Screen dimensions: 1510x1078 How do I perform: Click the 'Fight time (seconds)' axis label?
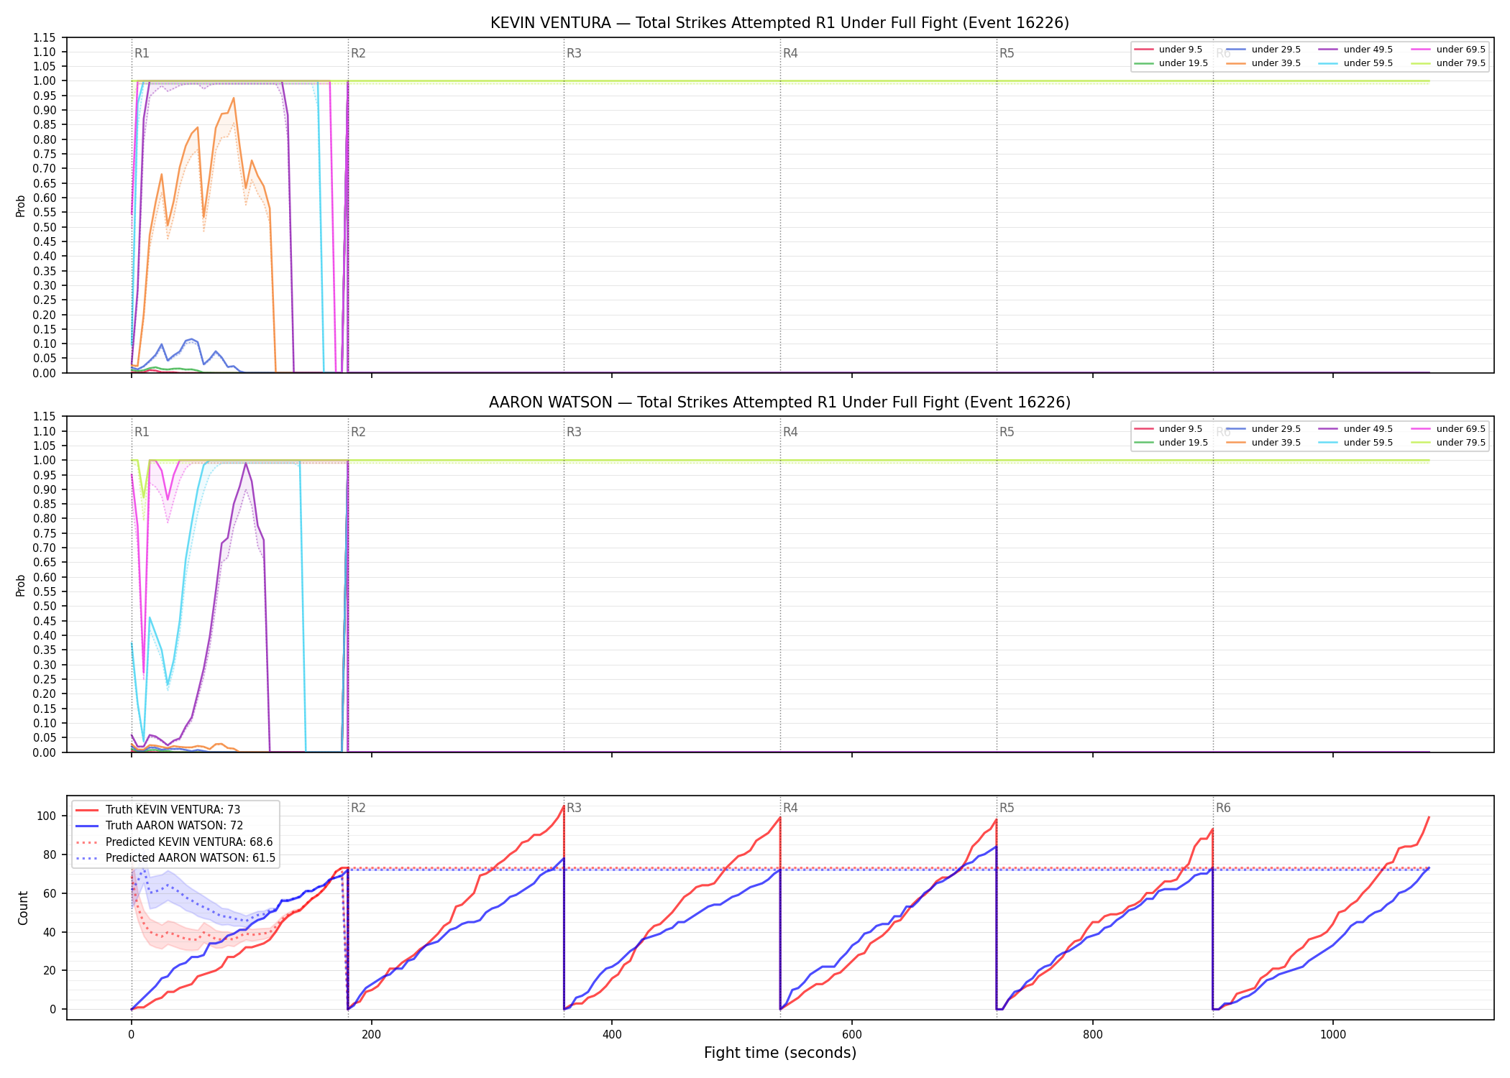click(780, 1053)
